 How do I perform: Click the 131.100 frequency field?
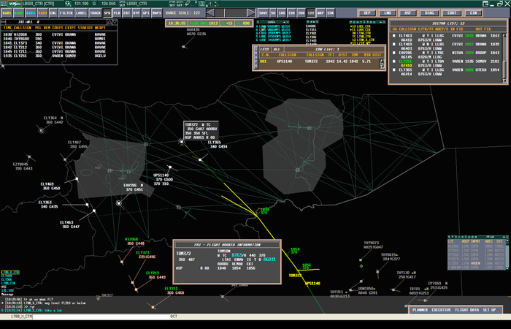pos(82,4)
